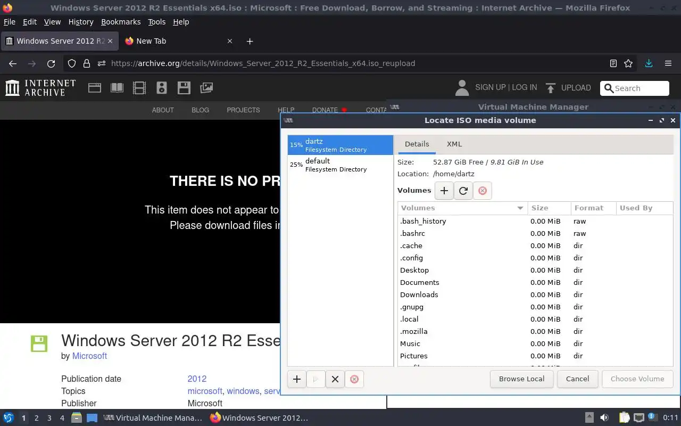681x426 pixels.
Task: Select Pictures volume row
Action: click(x=535, y=356)
